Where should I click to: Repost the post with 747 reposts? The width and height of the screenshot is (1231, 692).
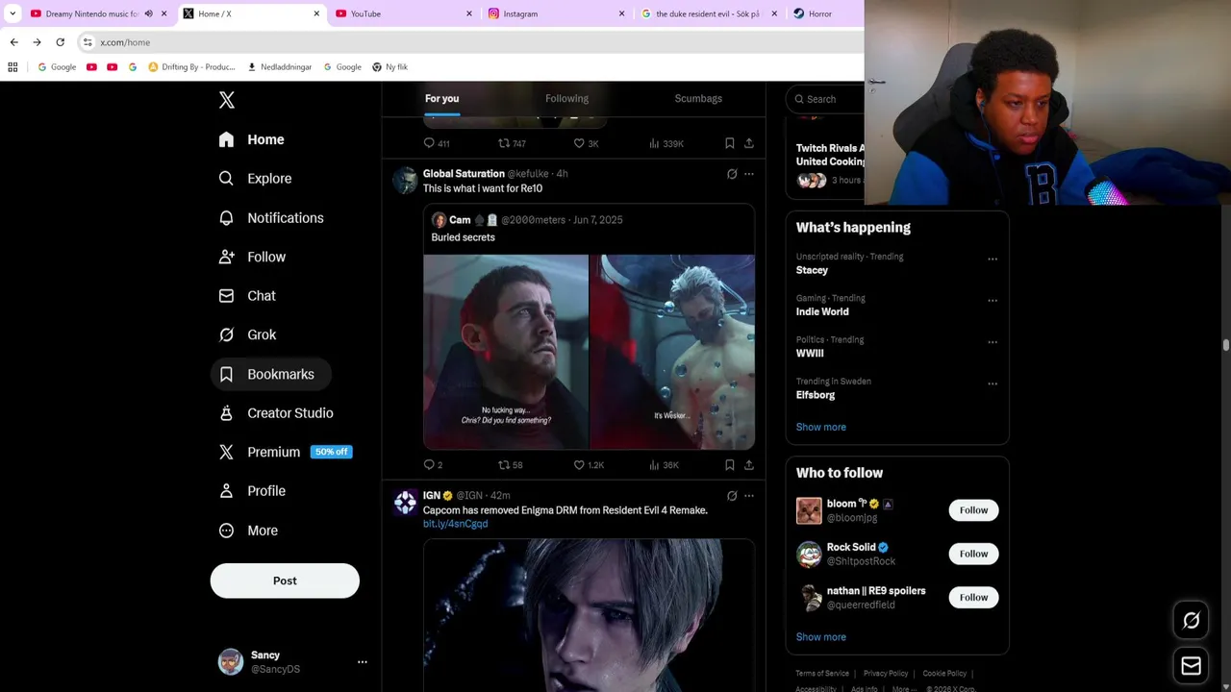(x=512, y=143)
